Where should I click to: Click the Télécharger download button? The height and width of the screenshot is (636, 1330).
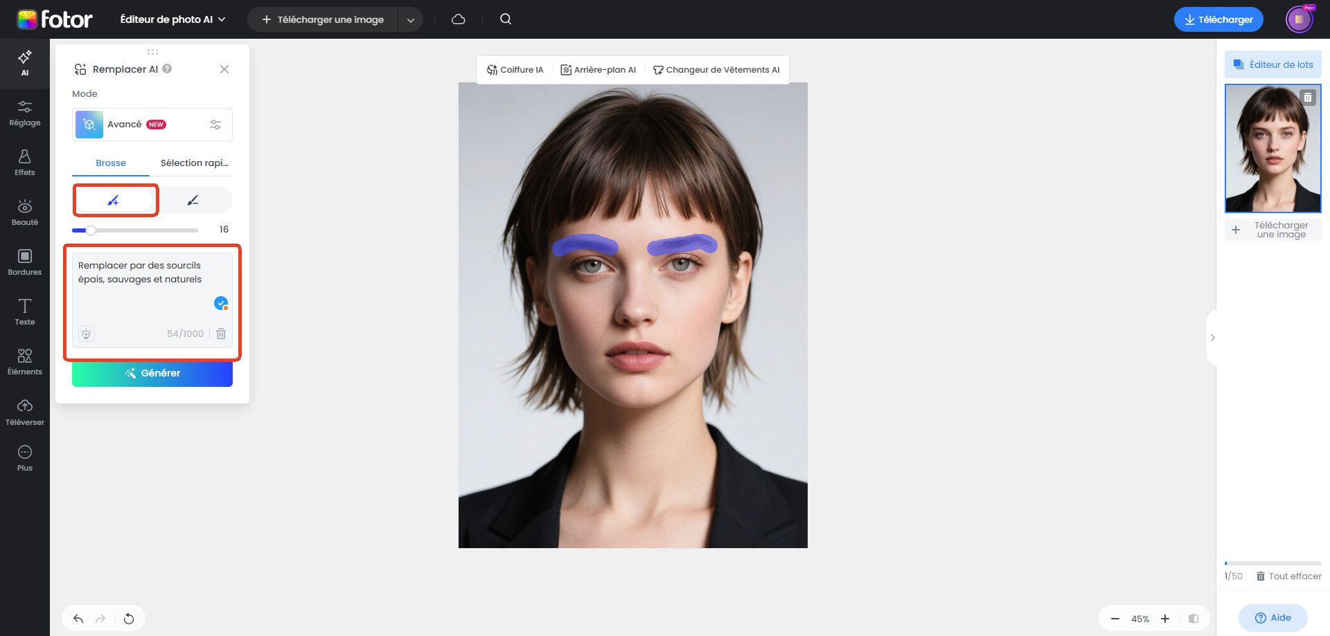(x=1218, y=19)
